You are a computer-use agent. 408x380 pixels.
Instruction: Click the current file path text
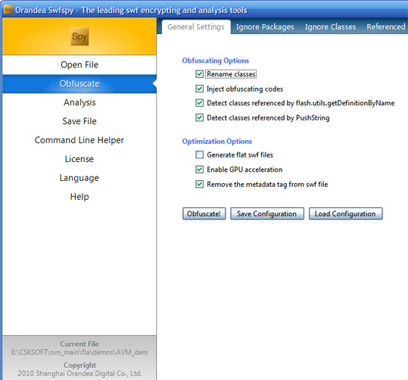tap(79, 353)
